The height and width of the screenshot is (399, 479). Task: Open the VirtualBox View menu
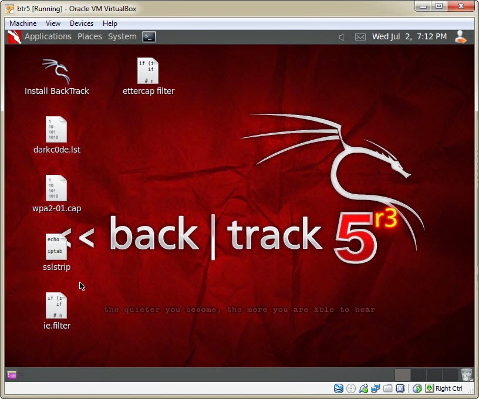pyautogui.click(x=53, y=23)
